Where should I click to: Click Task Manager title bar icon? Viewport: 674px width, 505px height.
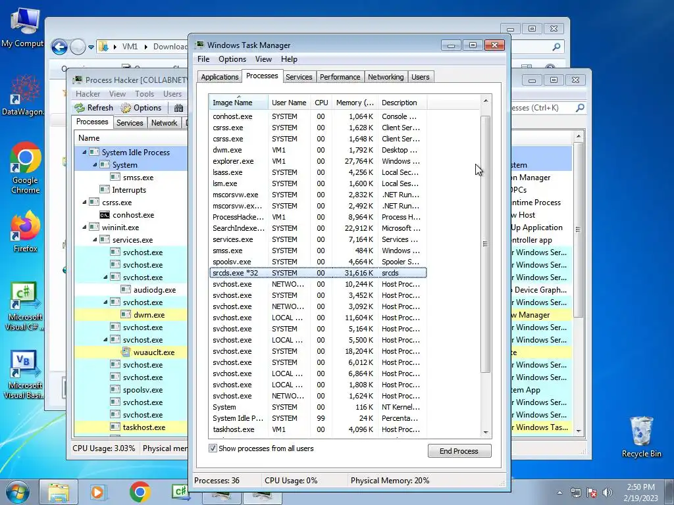199,45
